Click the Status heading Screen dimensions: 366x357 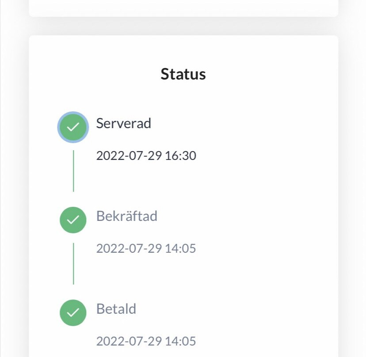tap(183, 74)
